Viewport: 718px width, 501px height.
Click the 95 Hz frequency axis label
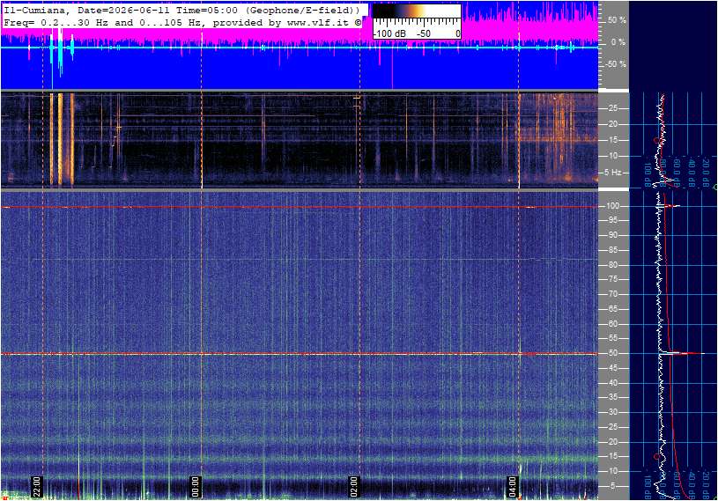(612, 220)
